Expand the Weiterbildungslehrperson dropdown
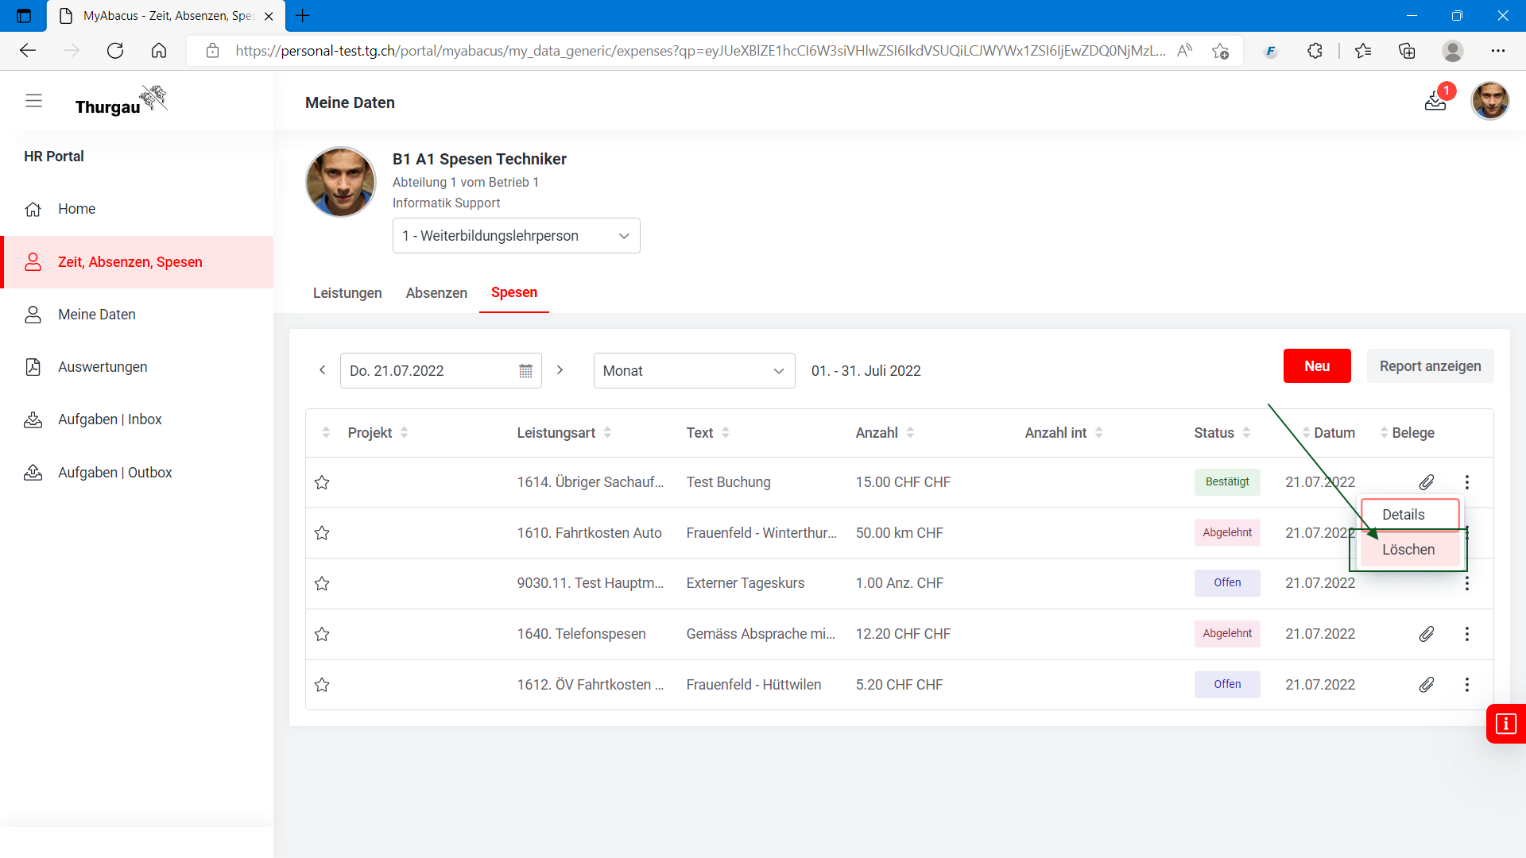 (x=516, y=236)
